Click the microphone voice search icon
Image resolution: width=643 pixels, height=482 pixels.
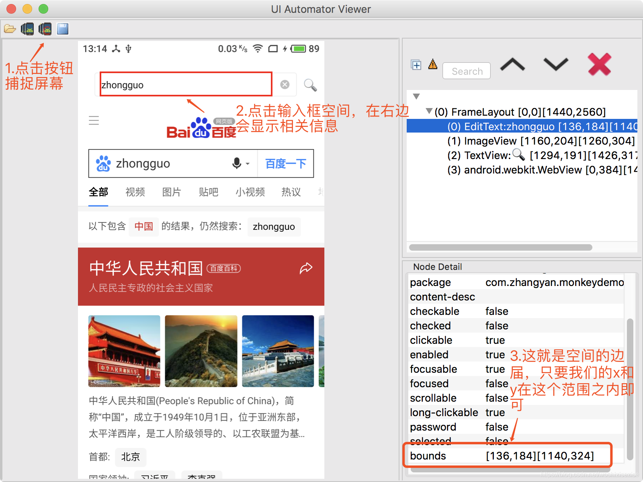[237, 163]
